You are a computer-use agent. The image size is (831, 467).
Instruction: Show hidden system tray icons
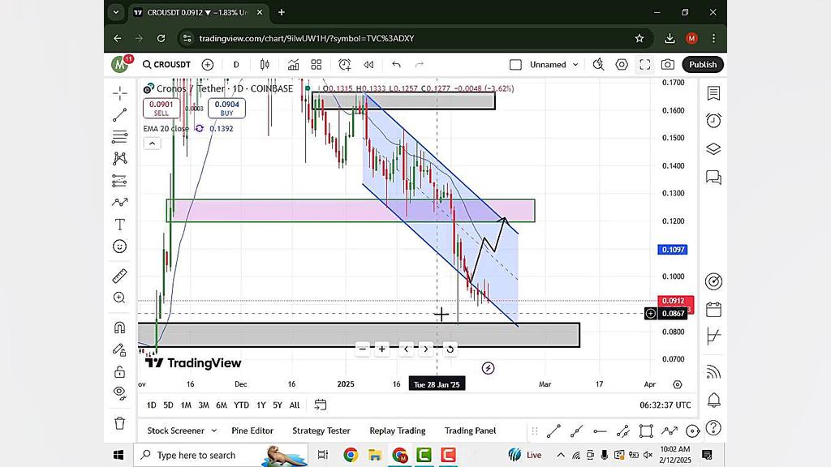560,455
